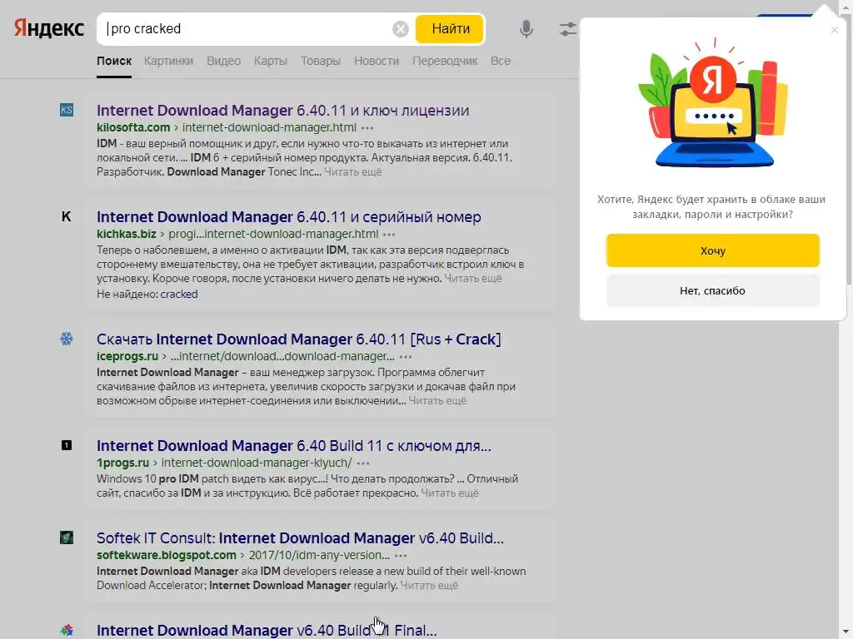Screen dimensions: 853x639
Task: Open Internet Download Manager 6.40 Build 11 с ключом result
Action: click(294, 446)
